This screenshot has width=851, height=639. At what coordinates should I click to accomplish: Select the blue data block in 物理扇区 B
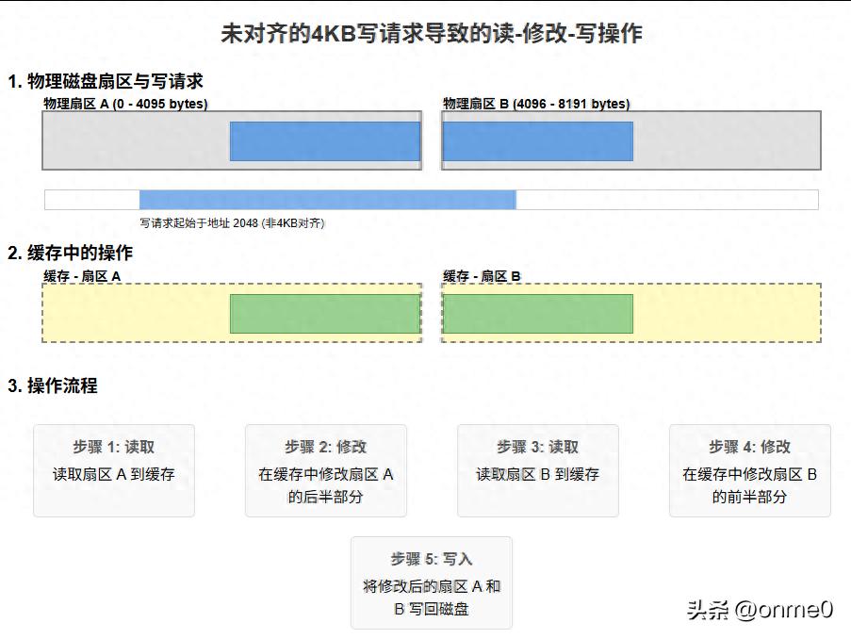click(x=537, y=140)
